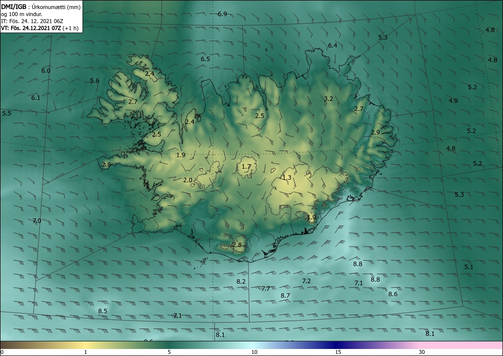Click the 1.3 value on the map
503x356 pixels.
(287, 177)
